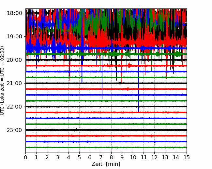The height and width of the screenshot is (169, 212).
Task: Click the 19:00 time label
Action: coord(14,36)
